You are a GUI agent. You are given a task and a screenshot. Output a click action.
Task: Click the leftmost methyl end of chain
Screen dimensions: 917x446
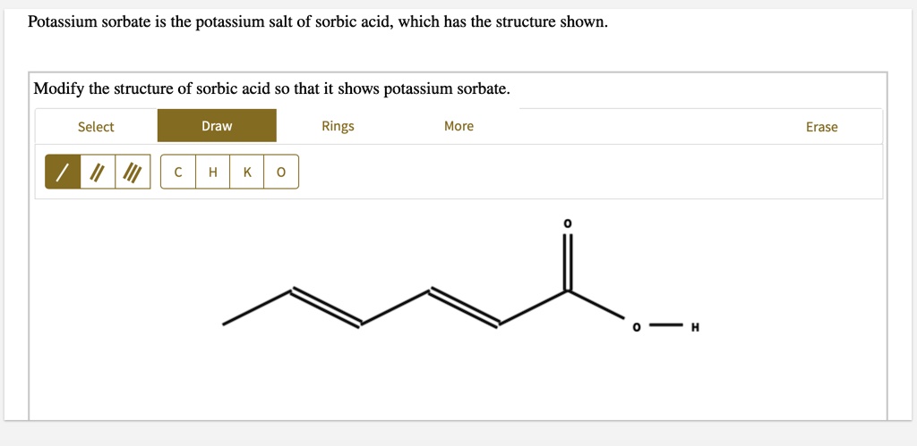[x=224, y=324]
